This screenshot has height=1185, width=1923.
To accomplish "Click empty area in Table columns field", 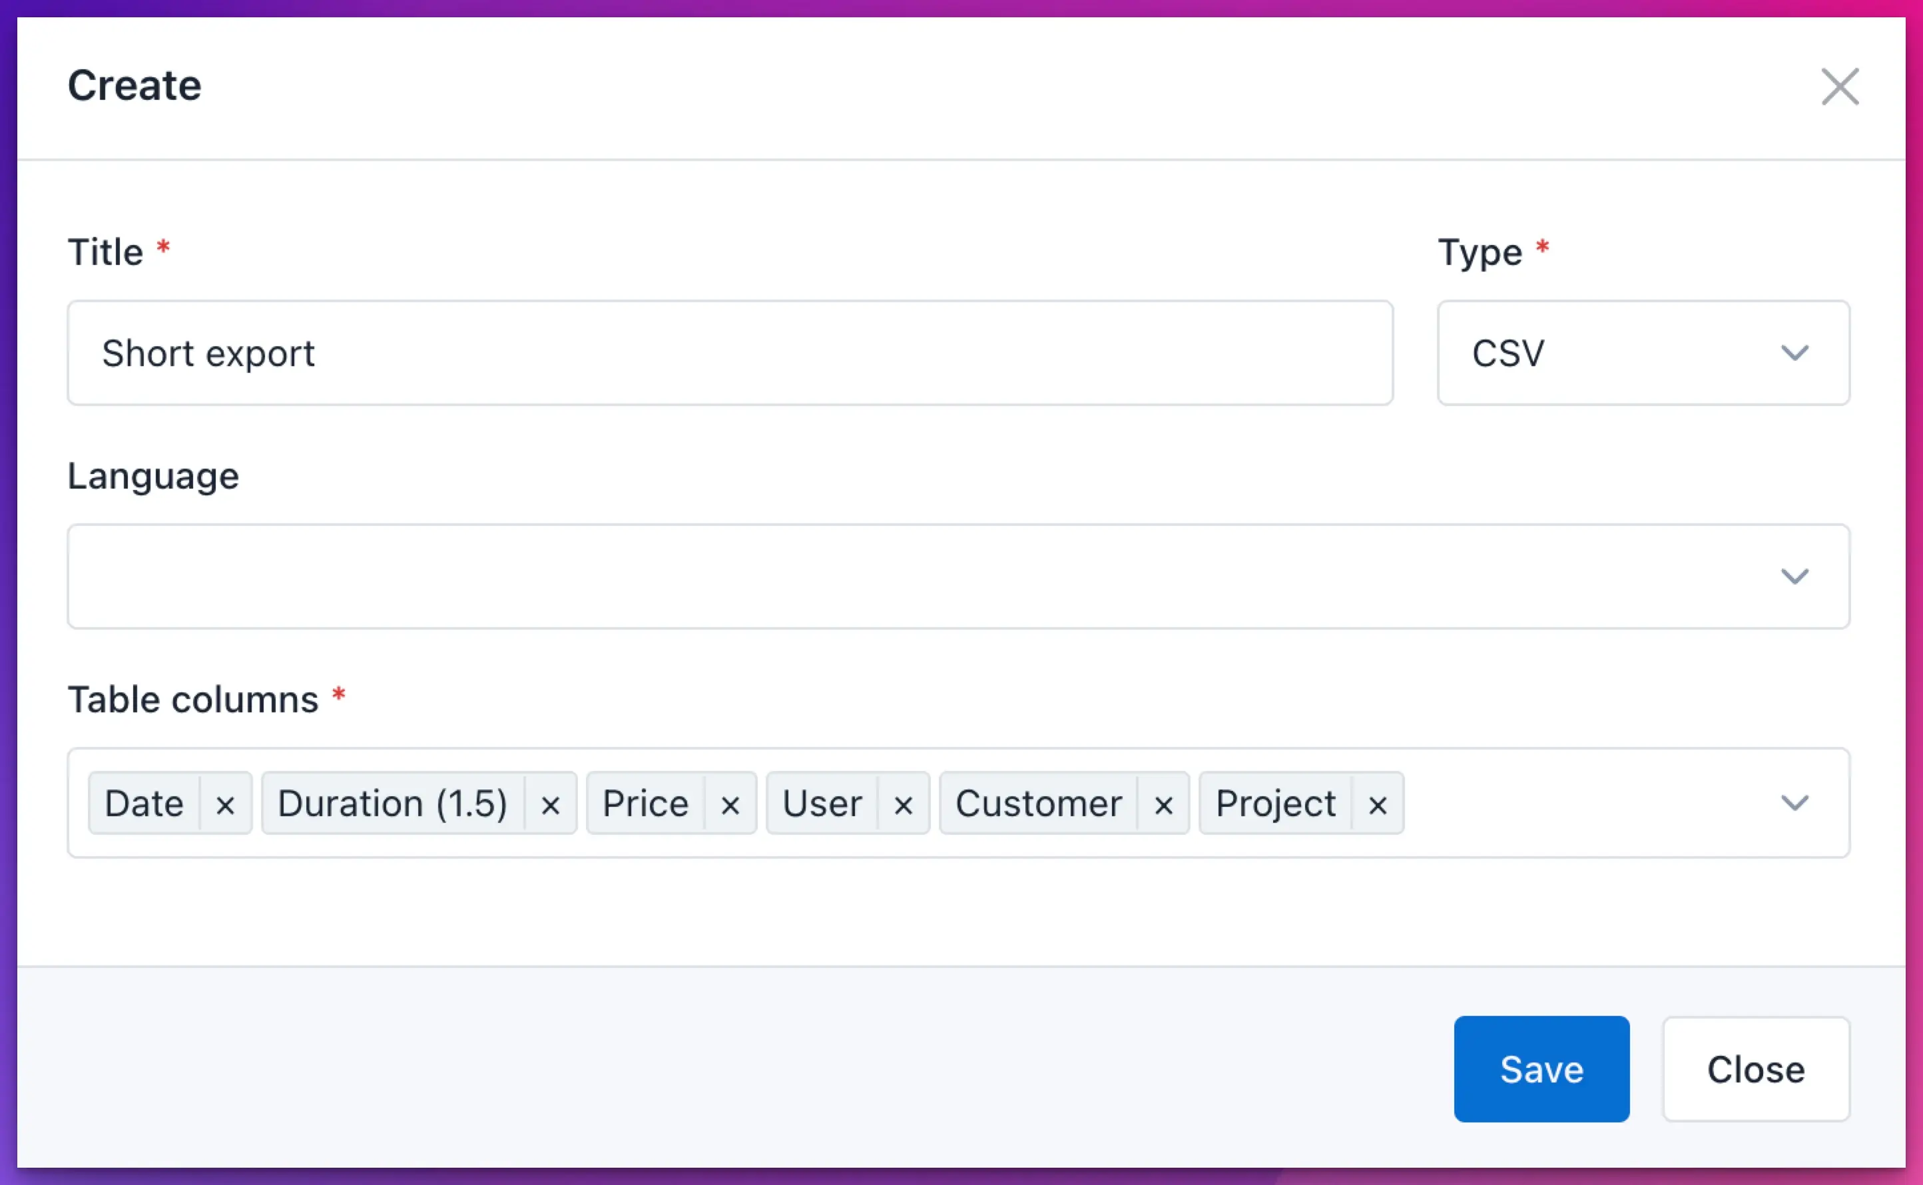I will pos(1583,803).
